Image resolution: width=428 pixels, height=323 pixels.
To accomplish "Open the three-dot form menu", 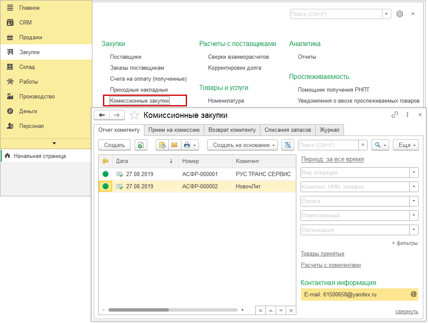I will click(407, 115).
